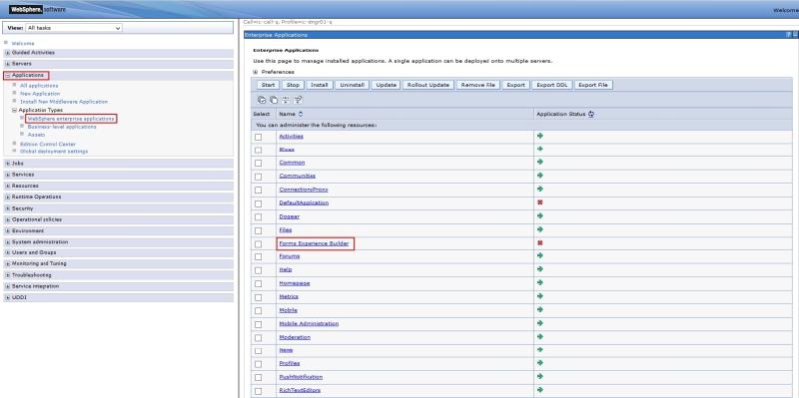The height and width of the screenshot is (398, 799).
Task: Open the Mobile Administration link
Action: (309, 324)
